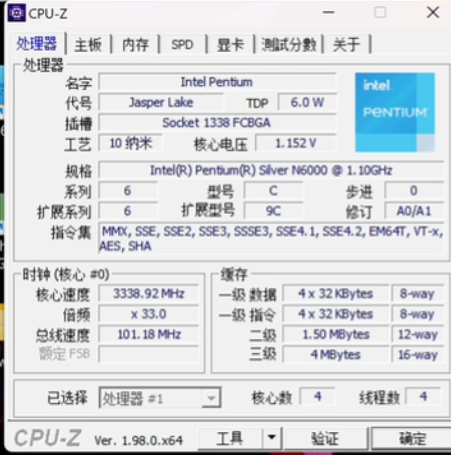Click the 型号 value C
This screenshot has height=455, width=451.
click(x=273, y=190)
